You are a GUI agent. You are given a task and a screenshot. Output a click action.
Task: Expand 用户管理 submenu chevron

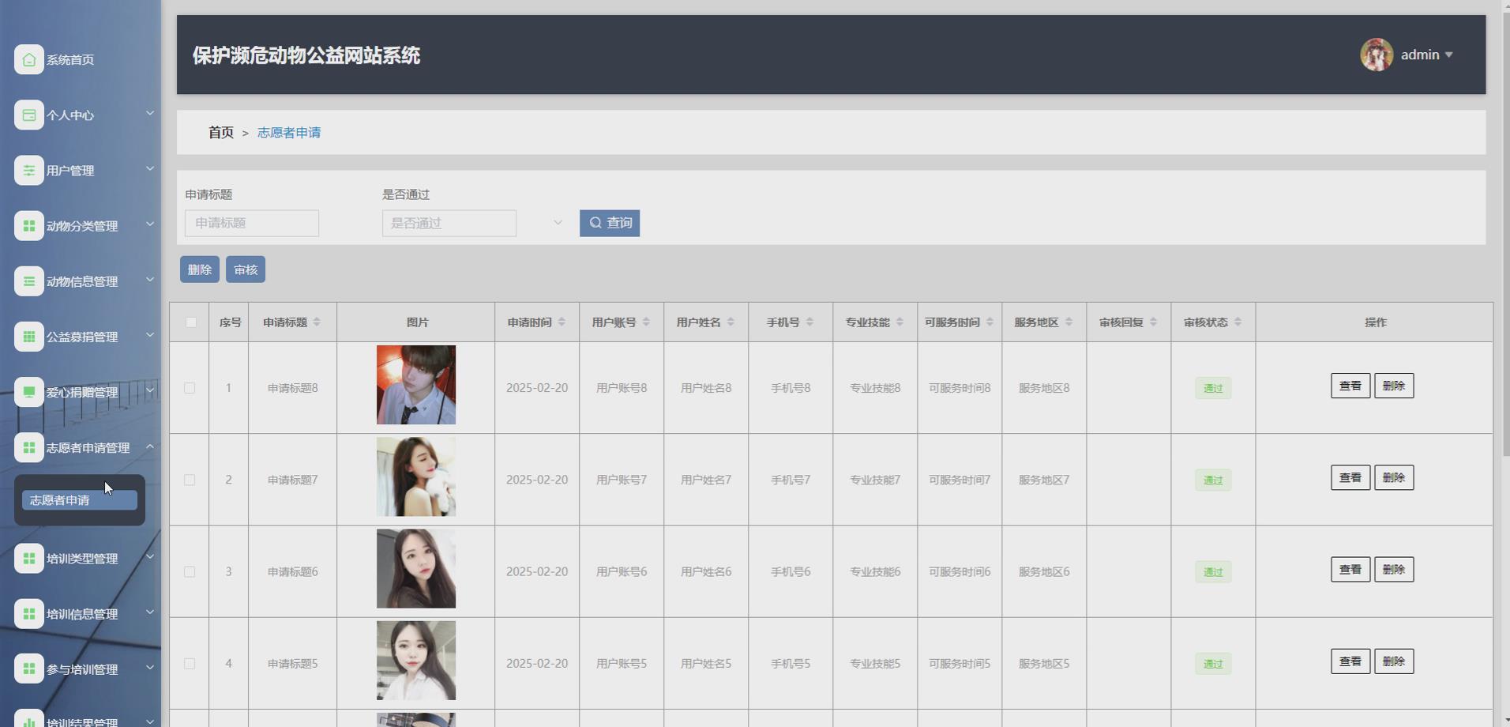[x=150, y=168]
